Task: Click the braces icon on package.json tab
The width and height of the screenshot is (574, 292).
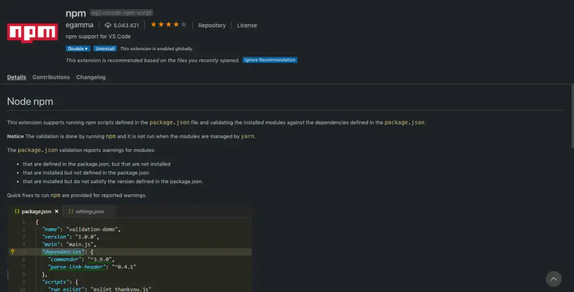Action: (x=17, y=211)
